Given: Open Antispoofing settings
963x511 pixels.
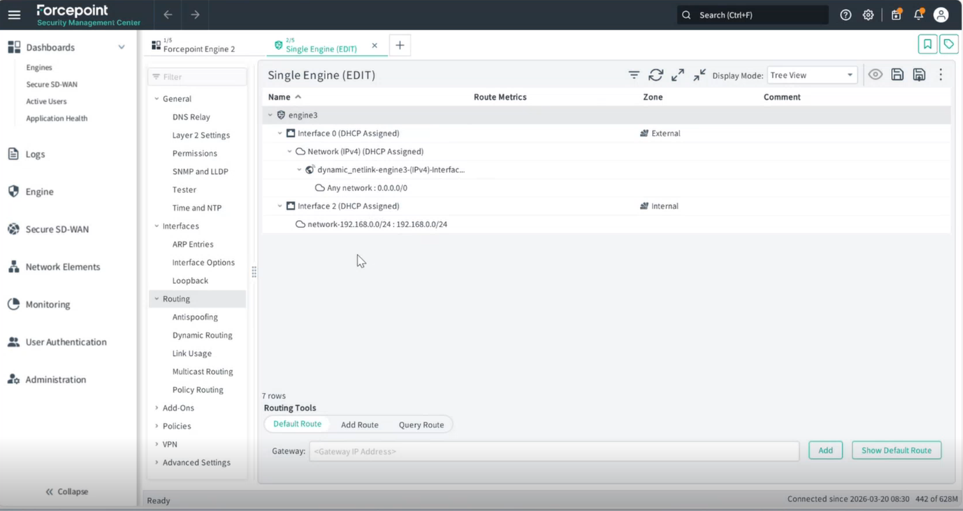Looking at the screenshot, I should (195, 317).
